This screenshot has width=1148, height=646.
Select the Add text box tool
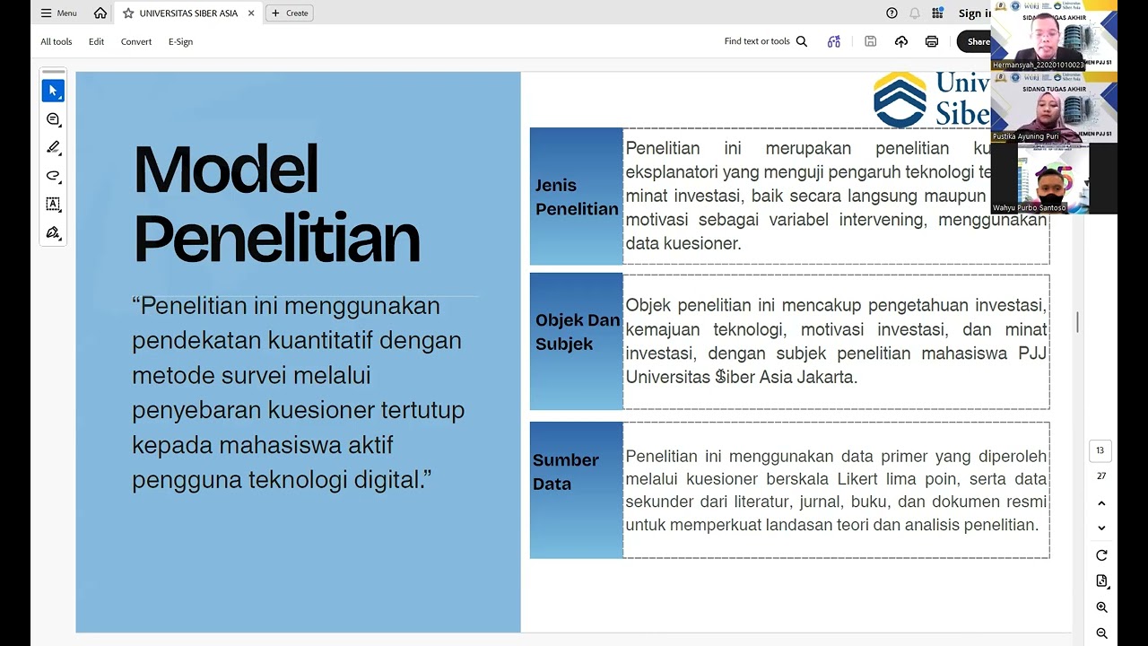pos(53,205)
